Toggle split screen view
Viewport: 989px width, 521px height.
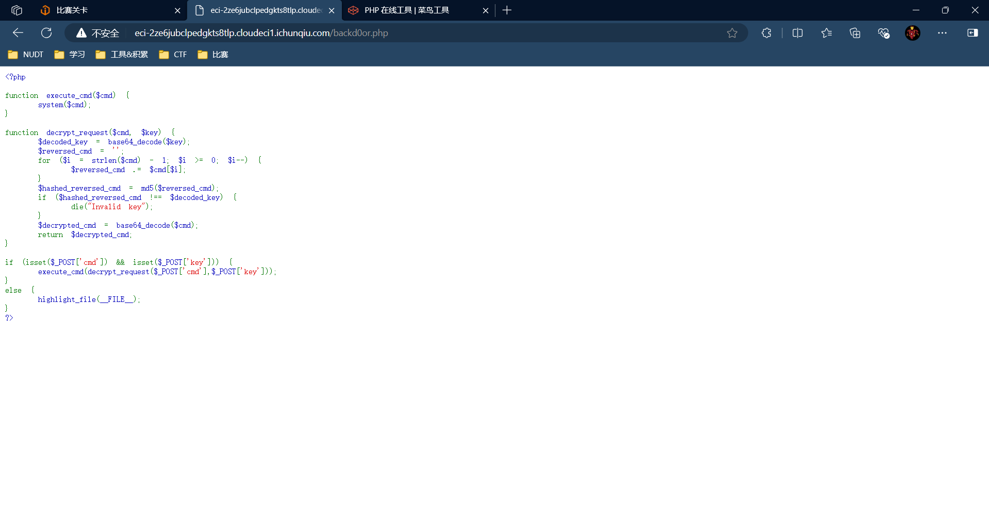point(797,33)
